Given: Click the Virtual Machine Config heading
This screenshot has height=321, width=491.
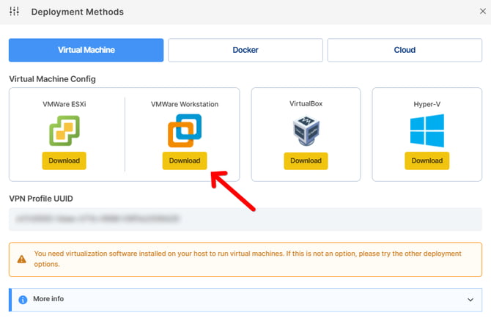Looking at the screenshot, I should tap(52, 79).
